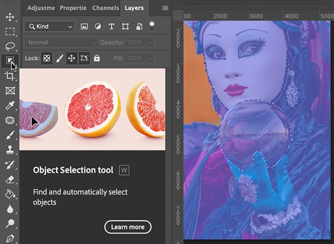Click the grapefruit preview in tooltip
Viewport: 334px width, 244px height.
click(x=92, y=109)
